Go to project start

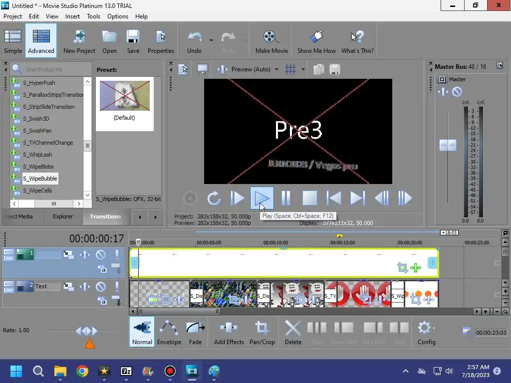[334, 198]
